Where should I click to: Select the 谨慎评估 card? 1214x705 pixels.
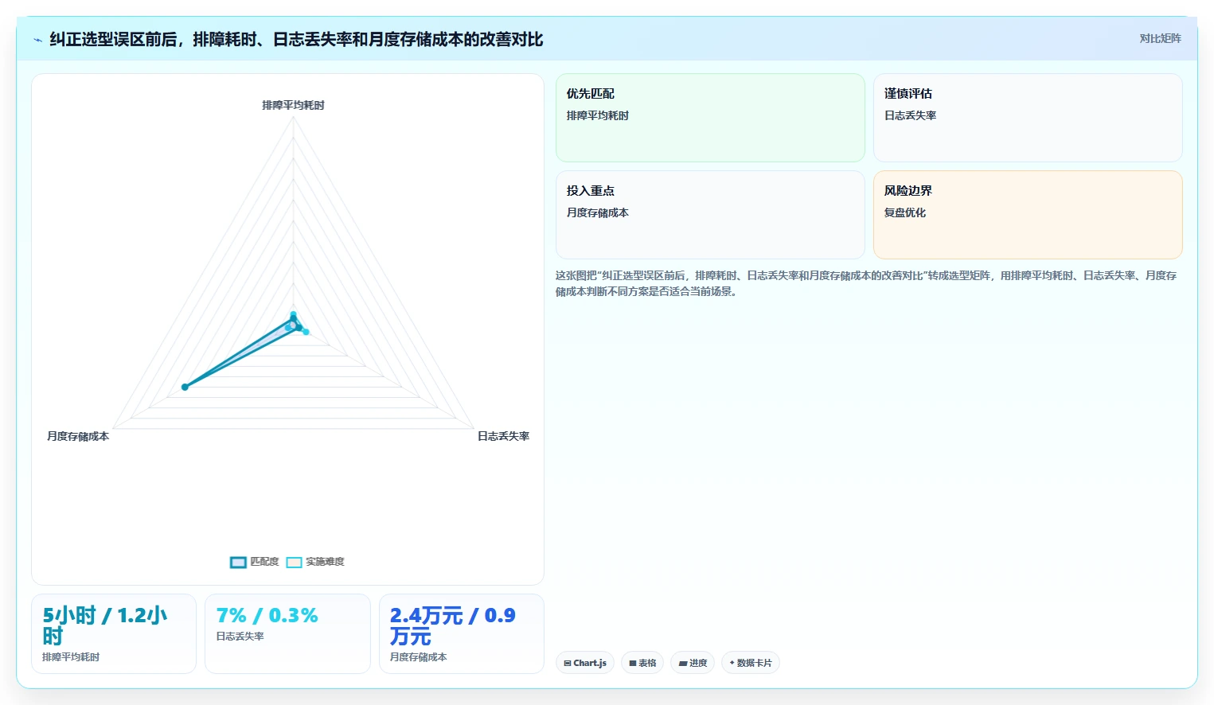(x=1028, y=118)
